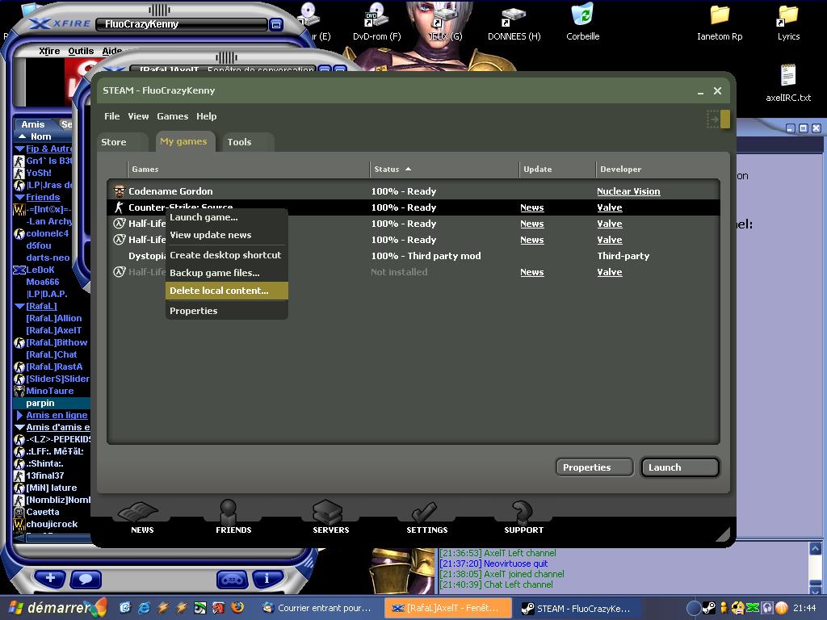827x620 pixels.
Task: Collapse the Fip & Autre group in Xfire
Action: click(x=20, y=149)
